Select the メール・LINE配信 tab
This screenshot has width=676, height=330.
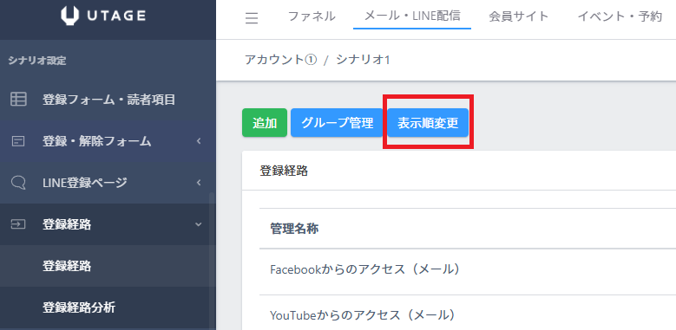point(412,16)
